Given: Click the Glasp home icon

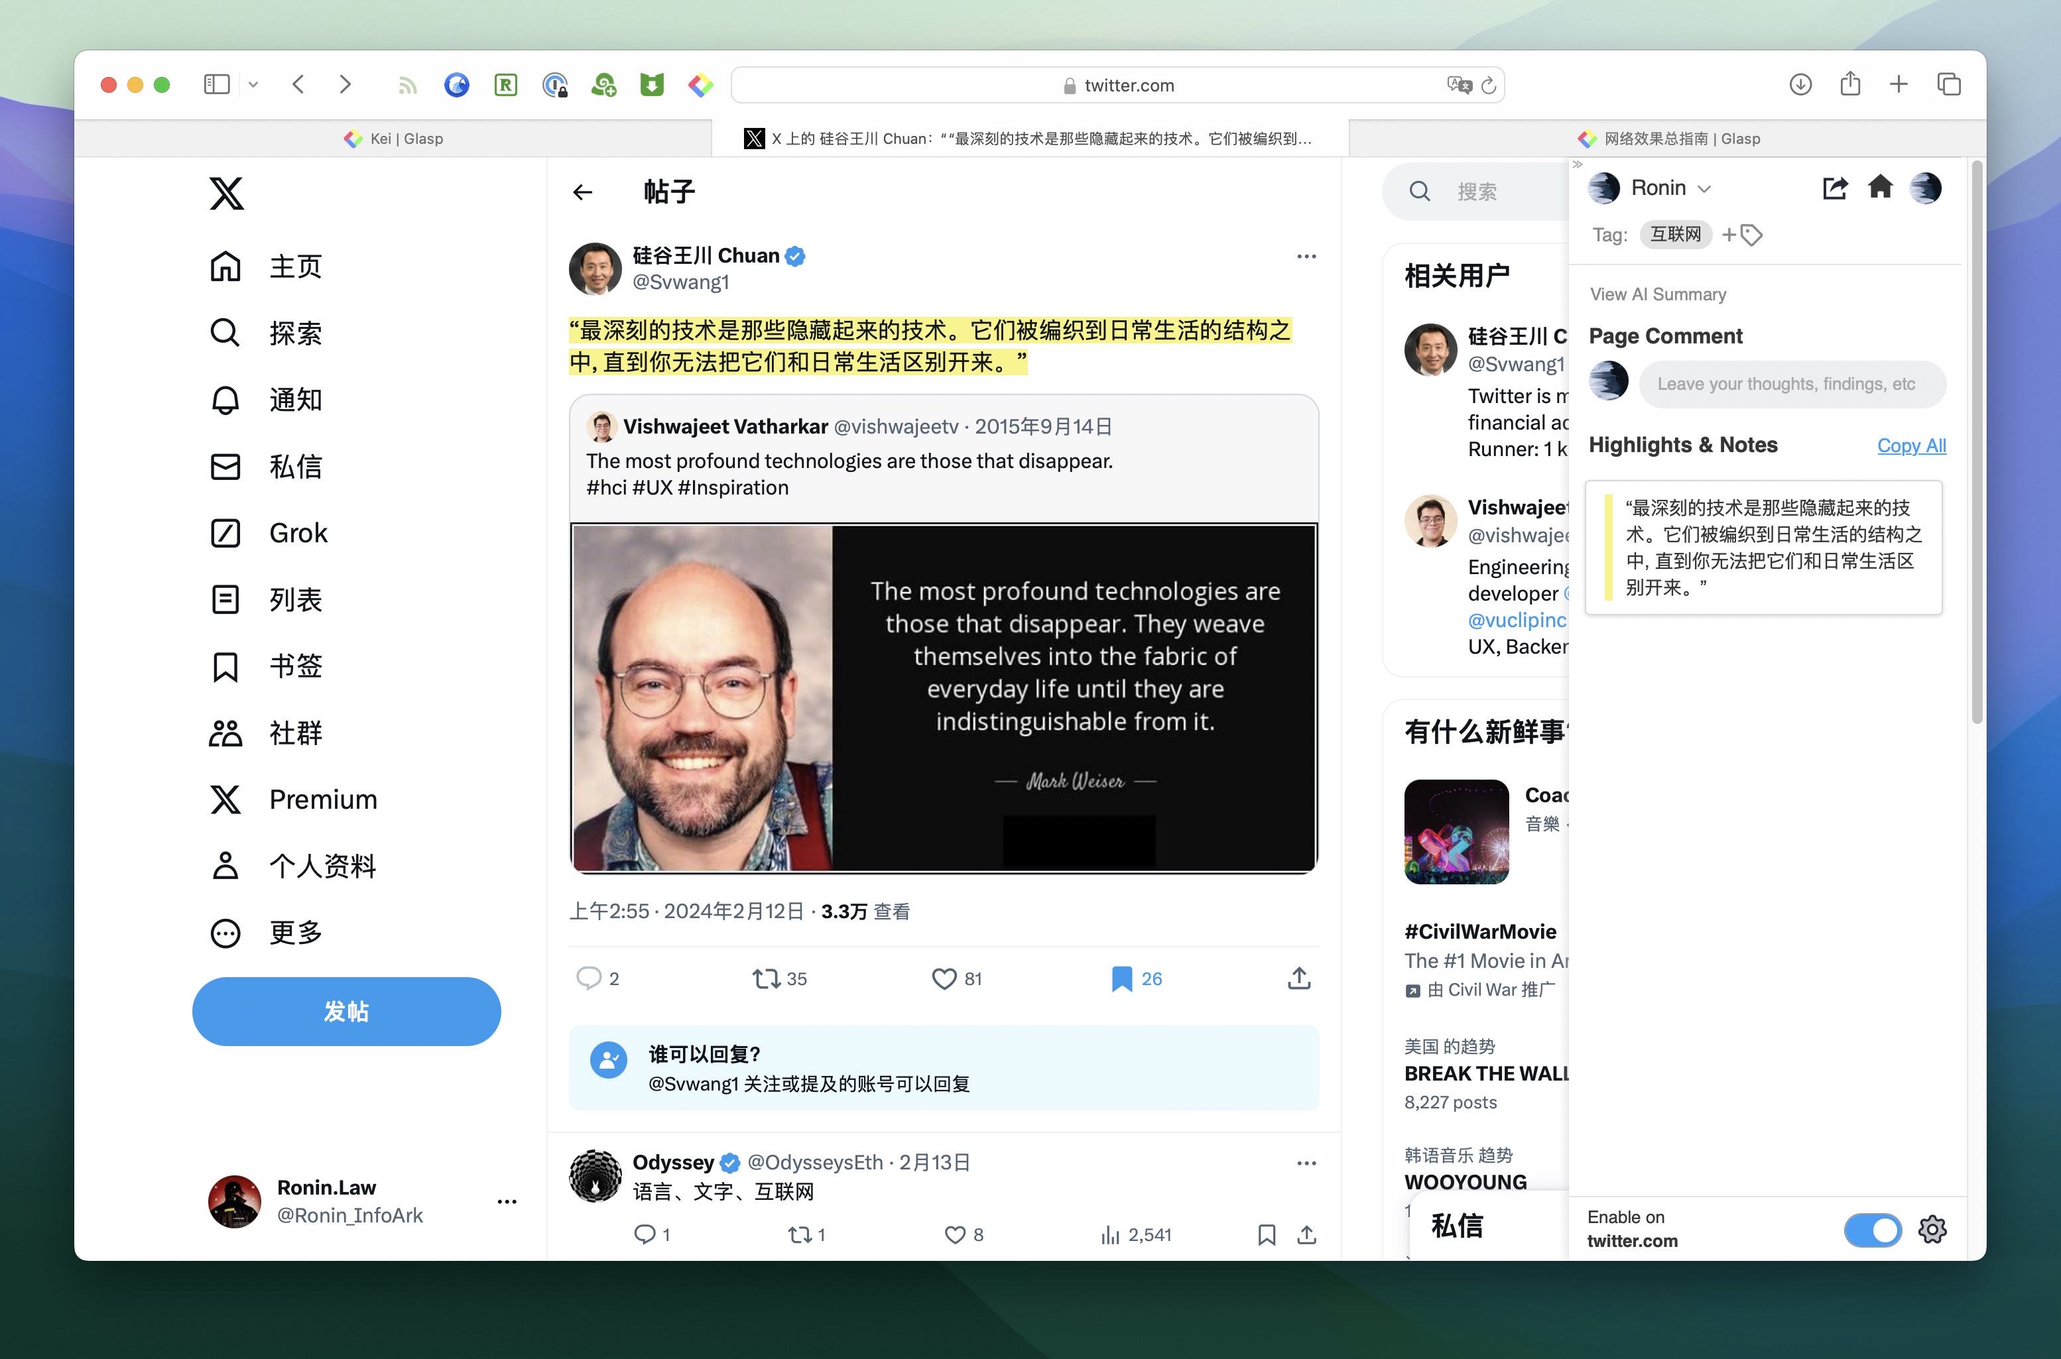Looking at the screenshot, I should point(1880,187).
